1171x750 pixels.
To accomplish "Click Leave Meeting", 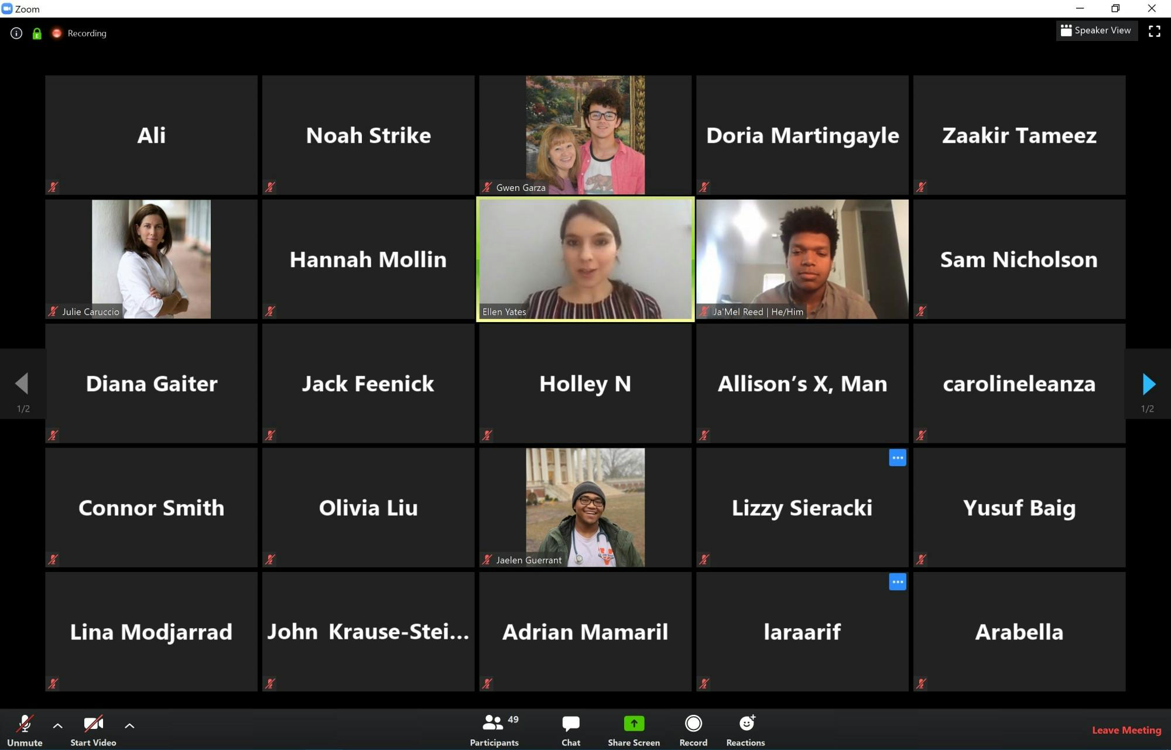I will [x=1126, y=730].
